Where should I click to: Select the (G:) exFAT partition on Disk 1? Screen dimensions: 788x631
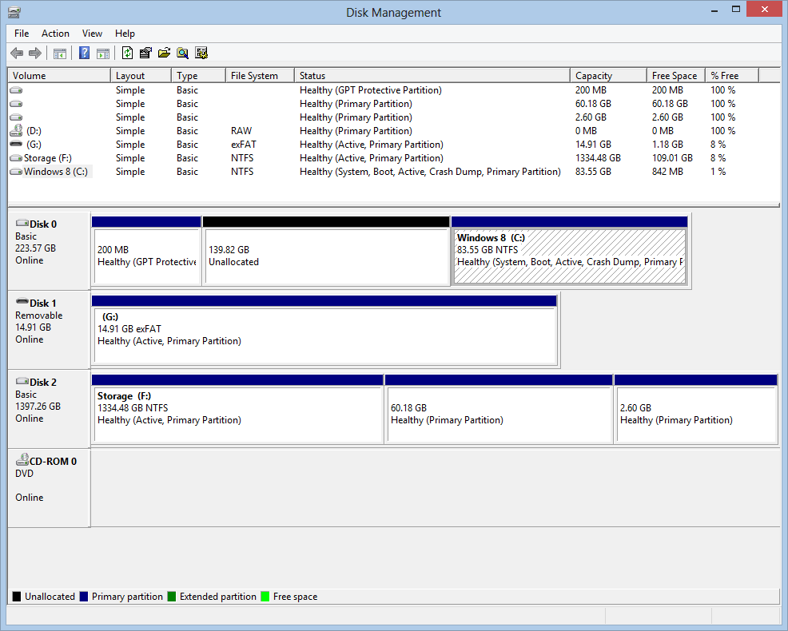(324, 335)
